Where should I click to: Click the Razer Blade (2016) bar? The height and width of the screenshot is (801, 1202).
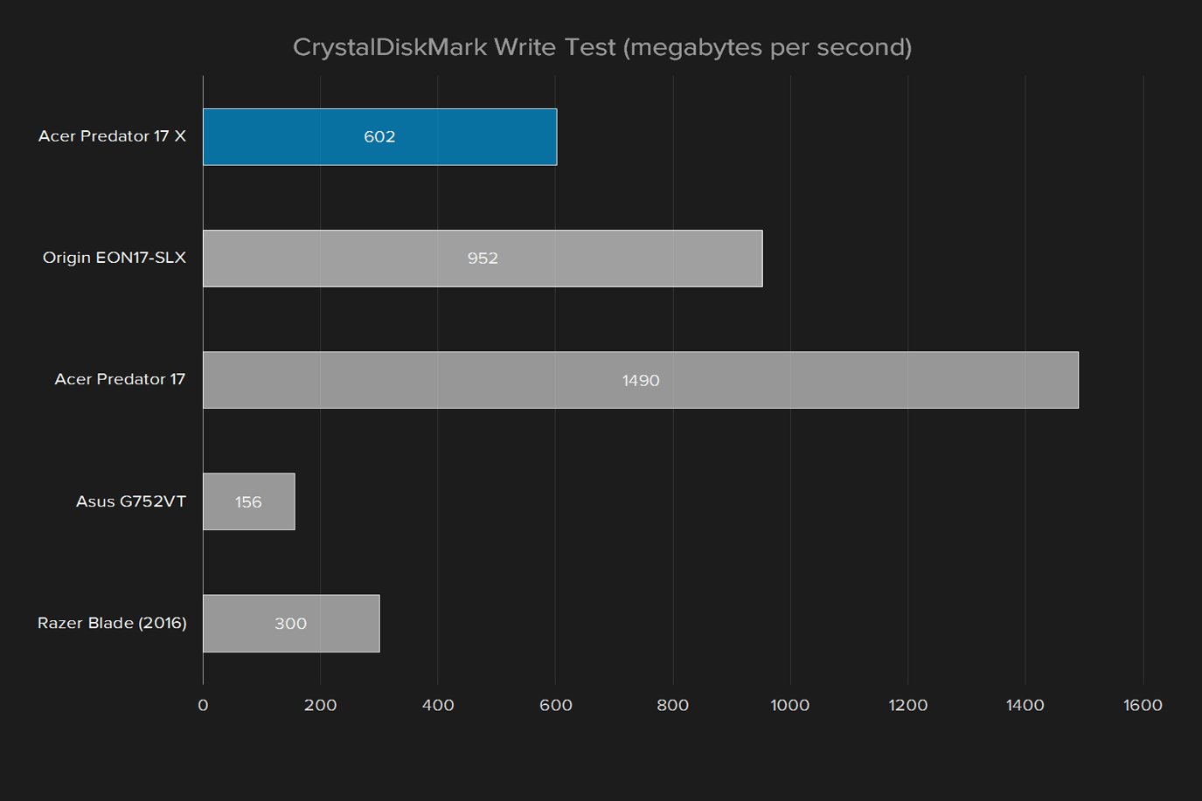291,623
